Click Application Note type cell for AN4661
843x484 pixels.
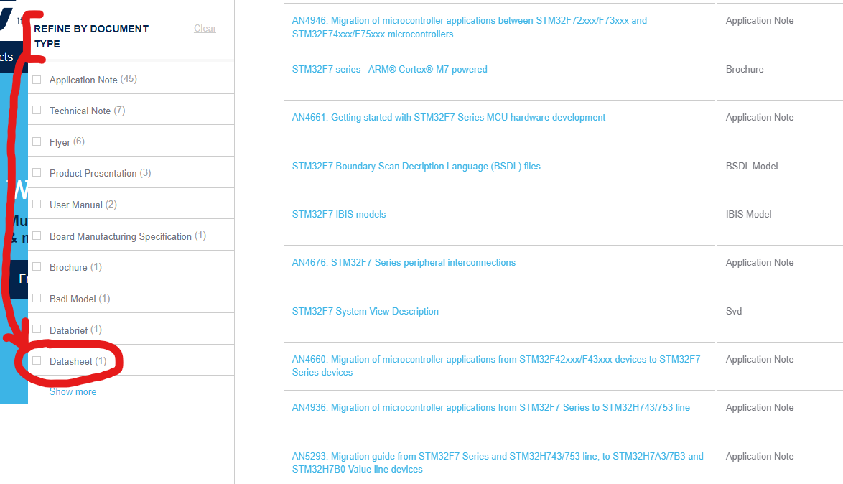(x=759, y=117)
